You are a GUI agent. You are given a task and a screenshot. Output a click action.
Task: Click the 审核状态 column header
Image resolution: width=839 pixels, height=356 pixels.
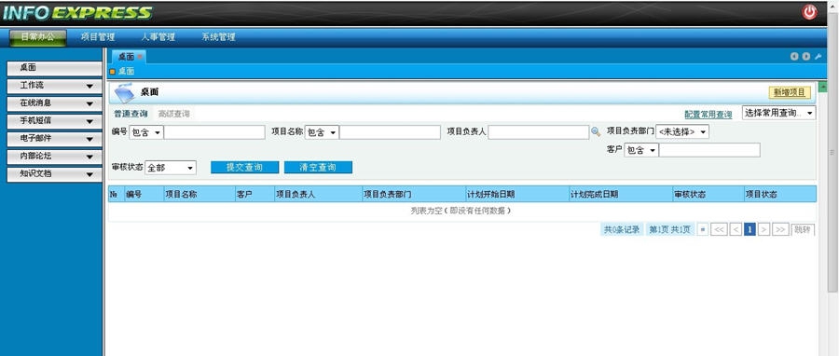click(x=708, y=195)
